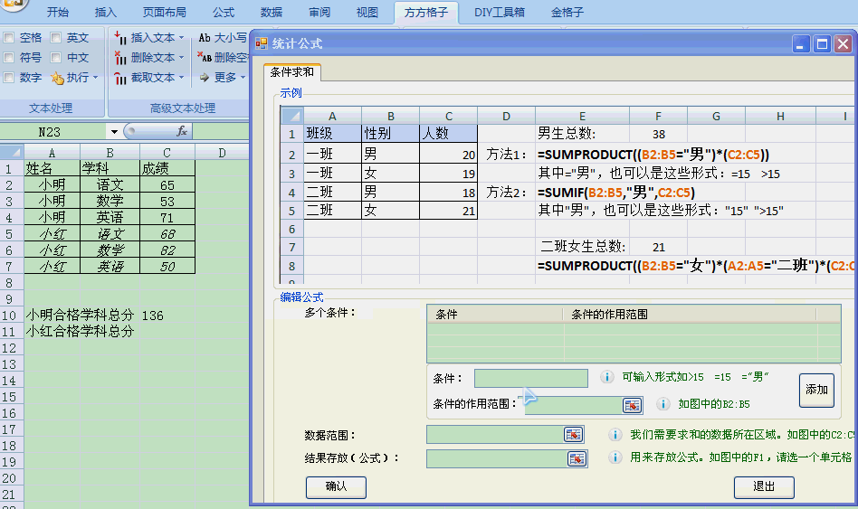Image resolution: width=858 pixels, height=509 pixels.
Task: Click info icon next to 条件 field
Action: click(x=607, y=378)
